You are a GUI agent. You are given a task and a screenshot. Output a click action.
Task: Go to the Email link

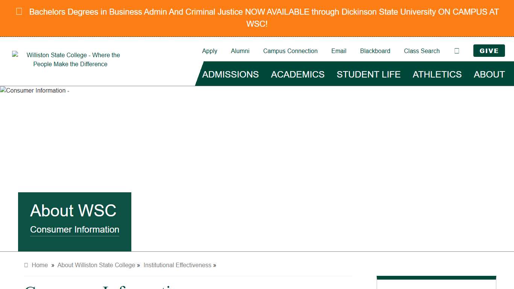[339, 51]
